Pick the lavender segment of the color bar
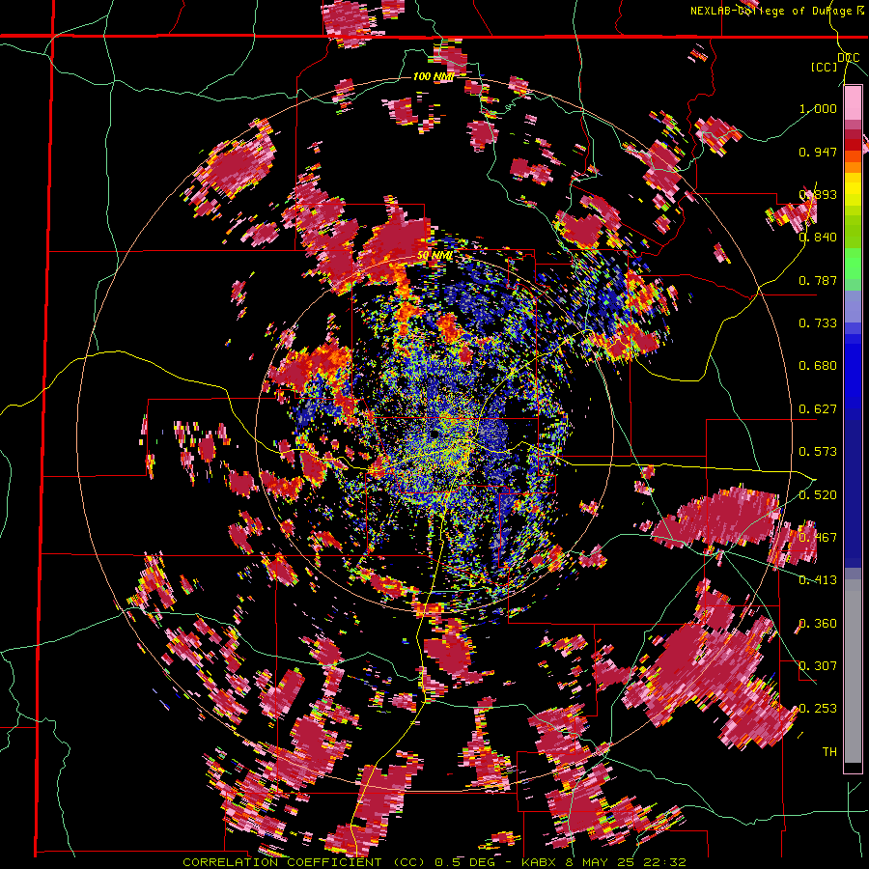 [x=853, y=306]
